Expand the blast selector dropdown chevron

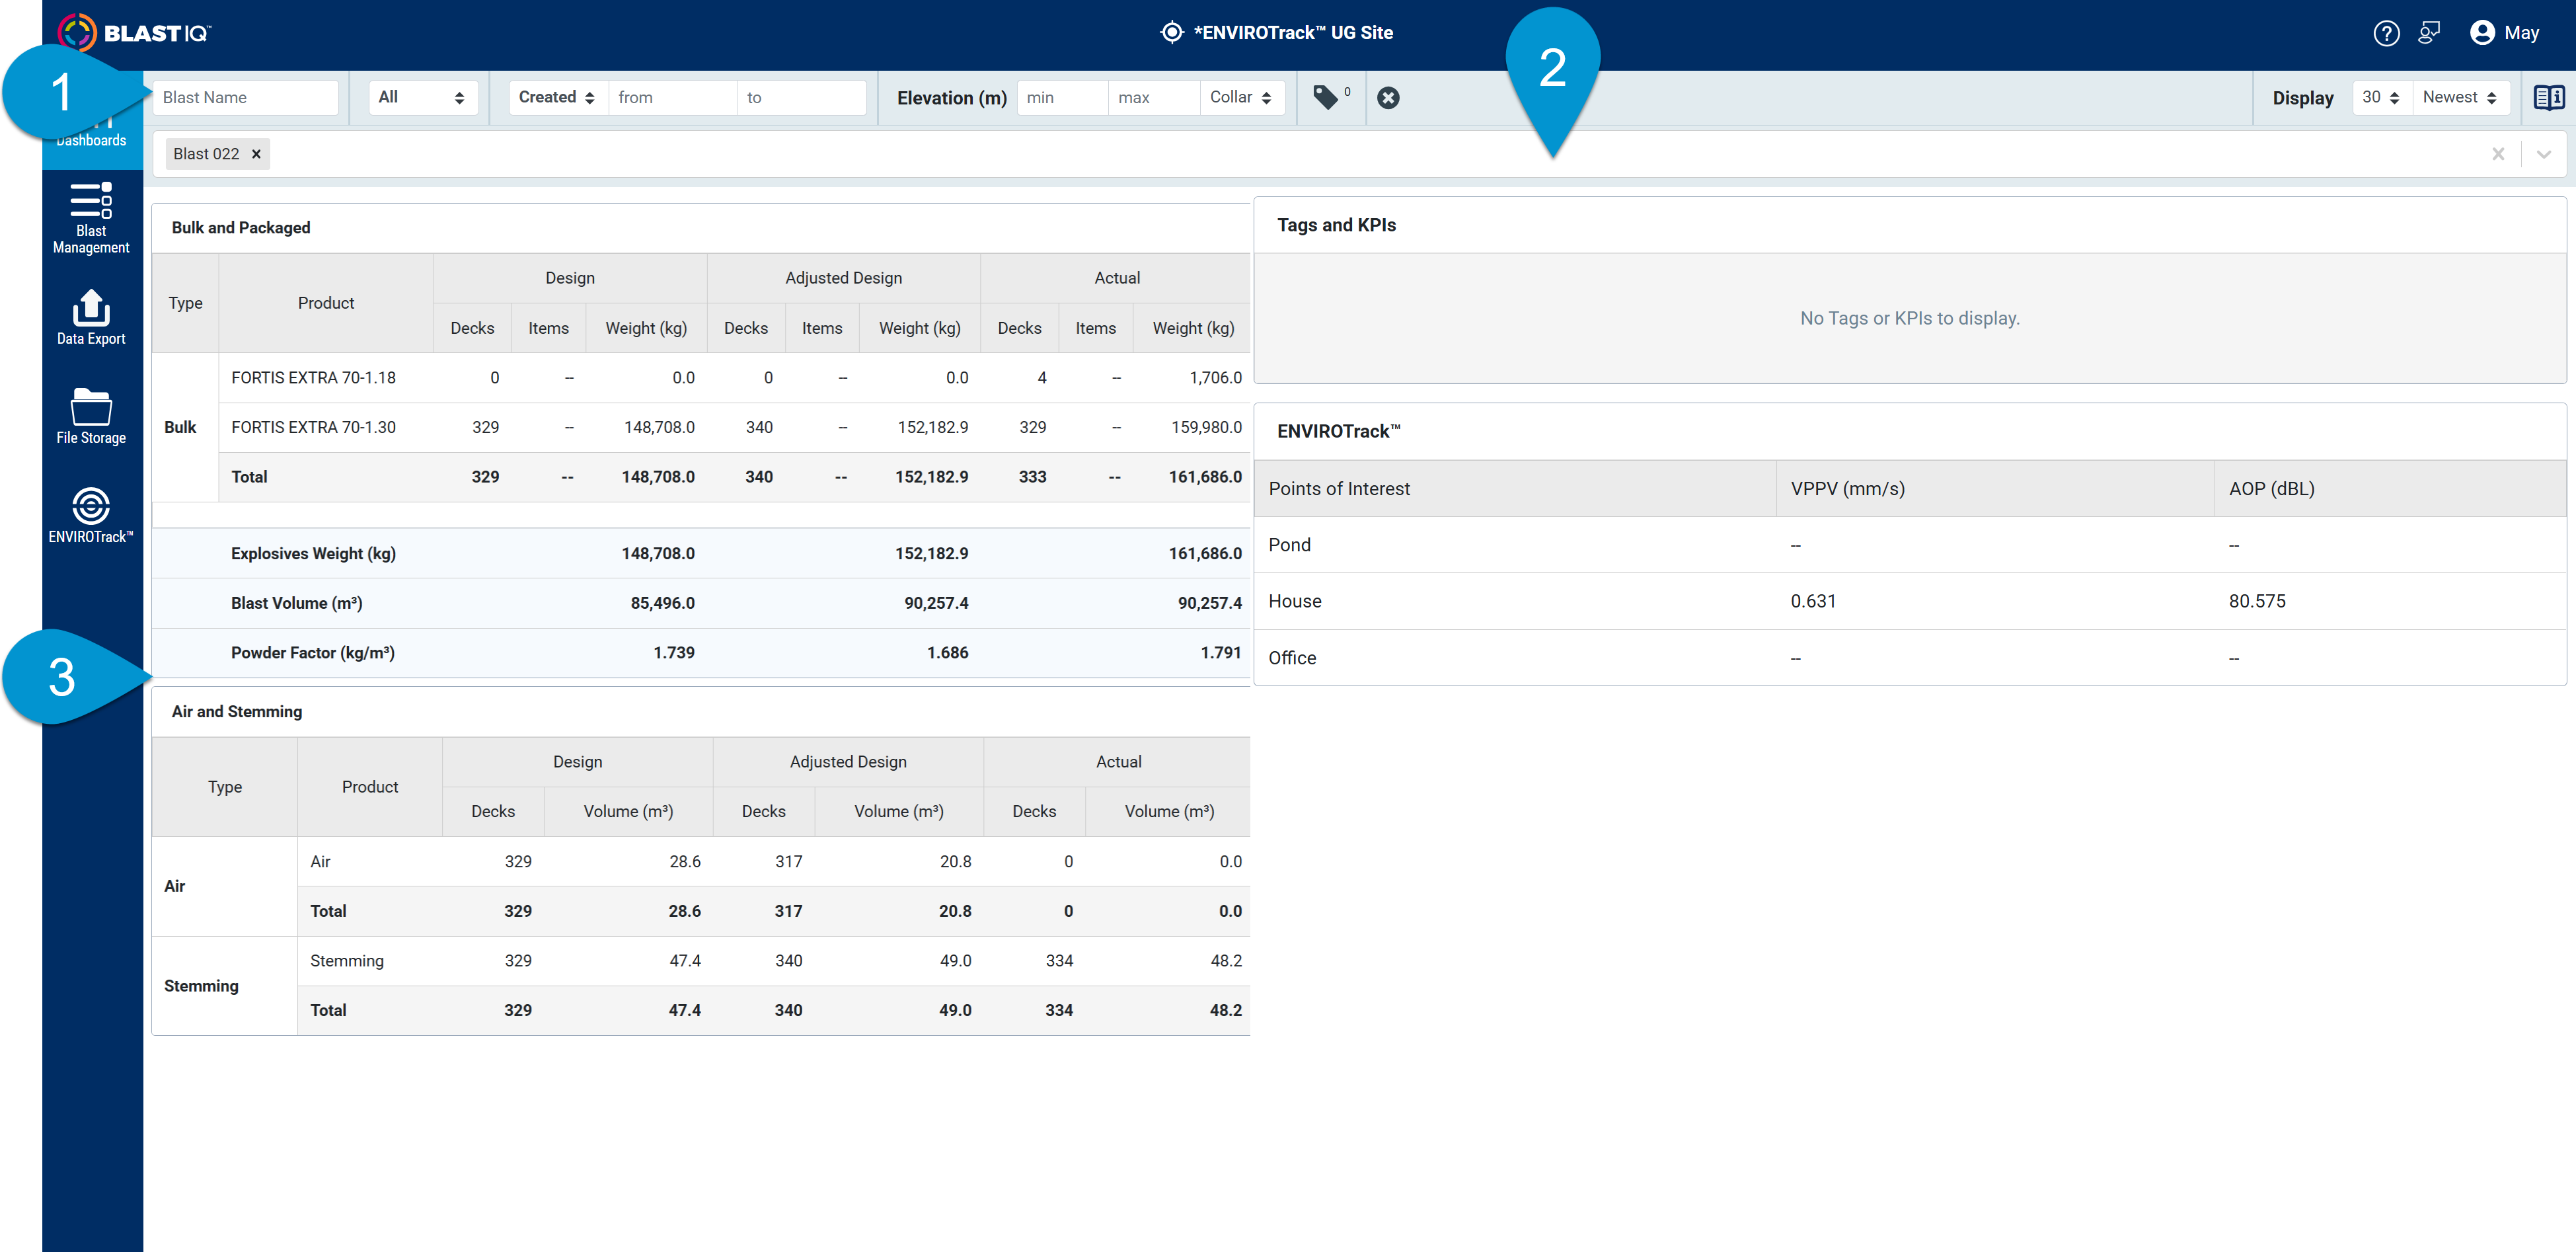click(2544, 154)
